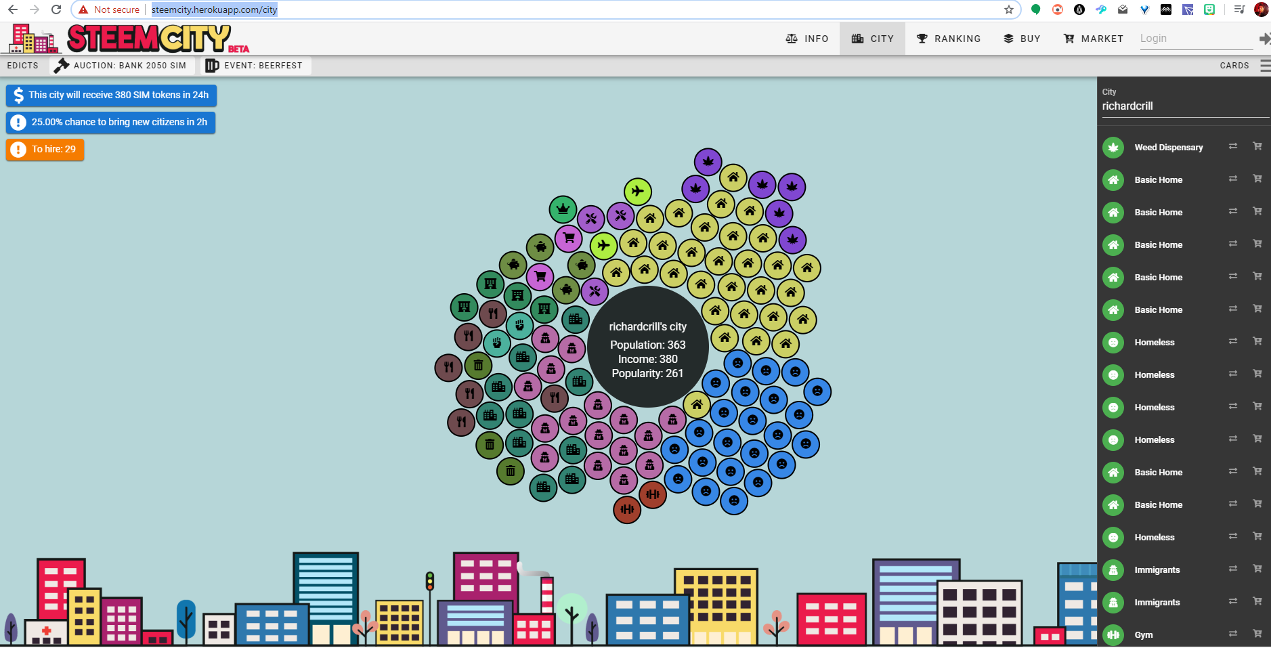The height and width of the screenshot is (648, 1271).
Task: Click the City name field showing richardcrill
Action: pos(1185,106)
